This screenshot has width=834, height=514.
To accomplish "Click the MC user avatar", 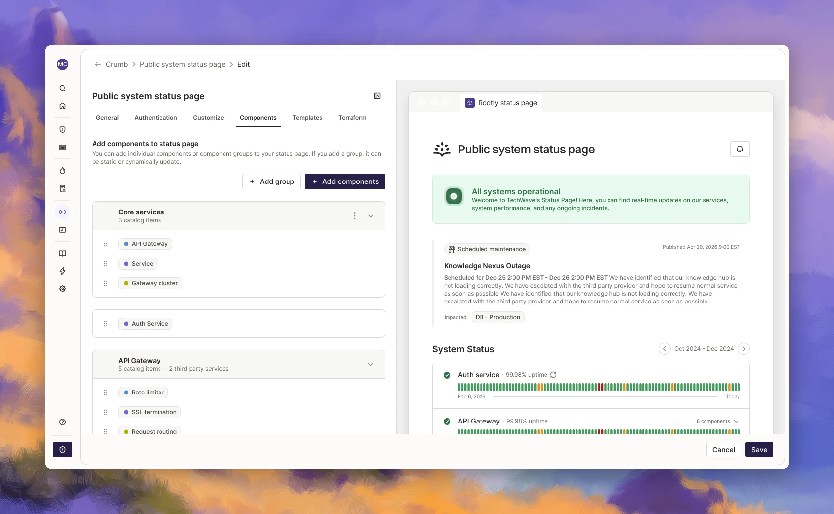I will tap(63, 64).
